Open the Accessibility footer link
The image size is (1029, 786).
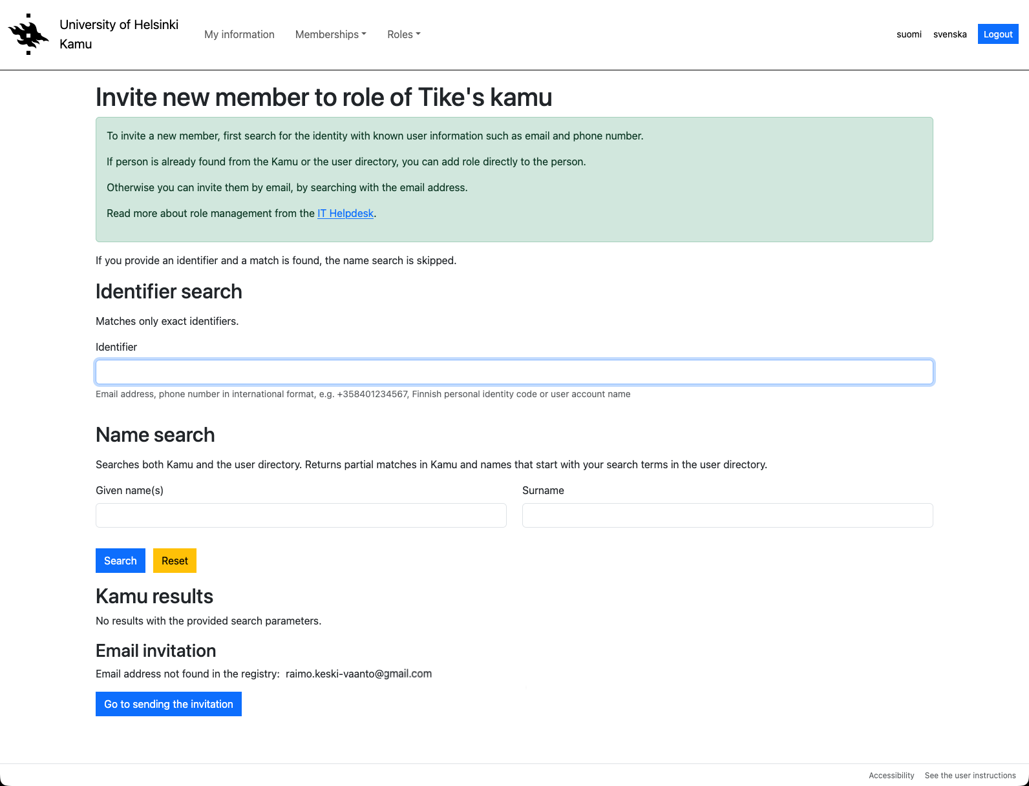pyautogui.click(x=891, y=775)
